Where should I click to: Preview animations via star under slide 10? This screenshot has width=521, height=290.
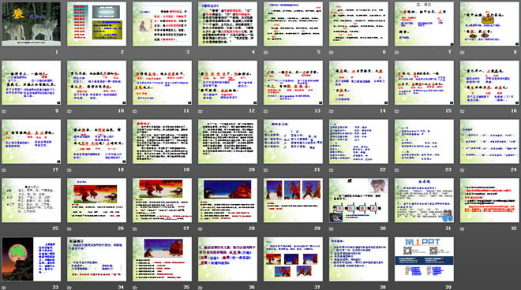click(69, 111)
